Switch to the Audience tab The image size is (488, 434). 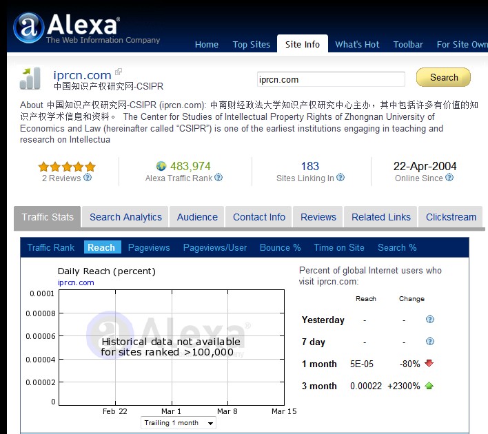[x=197, y=217]
